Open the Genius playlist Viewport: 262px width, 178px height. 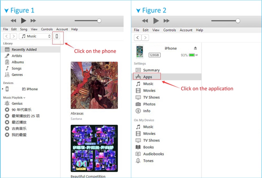tap(17, 103)
